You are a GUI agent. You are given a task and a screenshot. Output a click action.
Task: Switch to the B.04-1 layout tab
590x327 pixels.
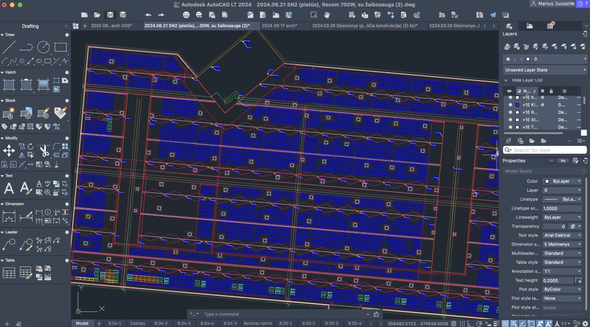point(115,323)
